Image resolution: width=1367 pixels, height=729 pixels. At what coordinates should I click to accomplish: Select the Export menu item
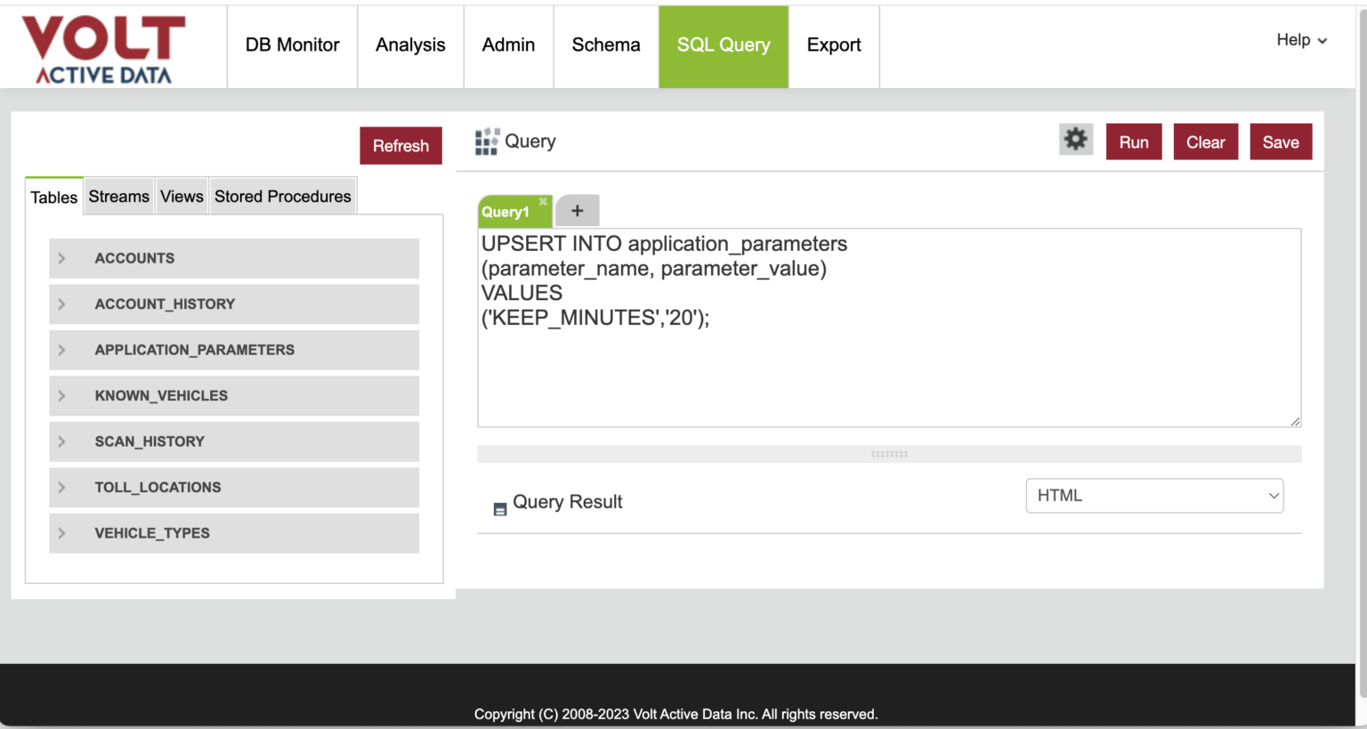pos(833,45)
